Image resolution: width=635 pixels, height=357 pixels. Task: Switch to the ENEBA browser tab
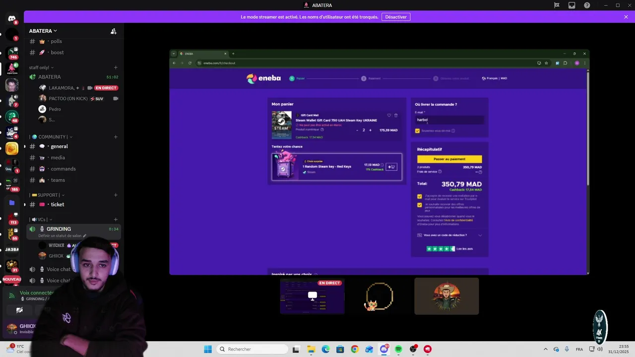click(x=203, y=54)
